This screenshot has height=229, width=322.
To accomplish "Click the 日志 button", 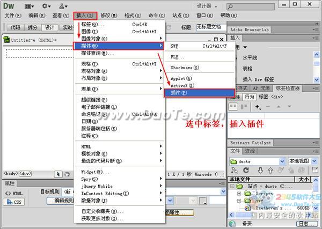I will tap(307, 224).
